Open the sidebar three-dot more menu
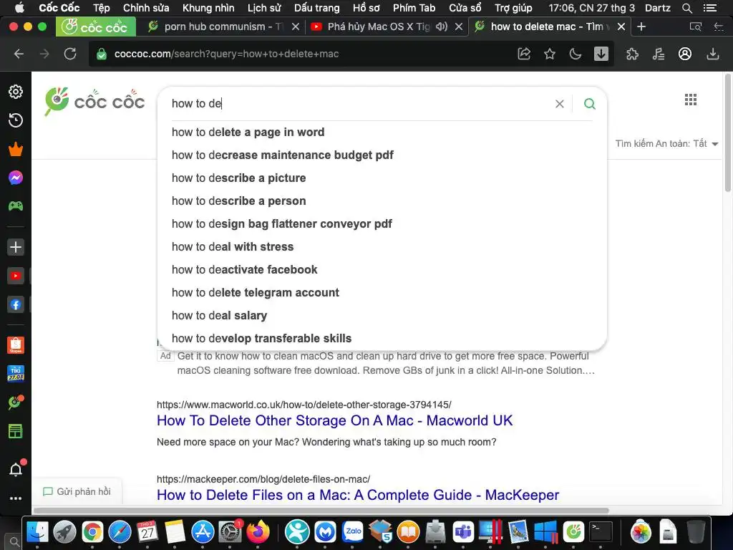 point(16,498)
